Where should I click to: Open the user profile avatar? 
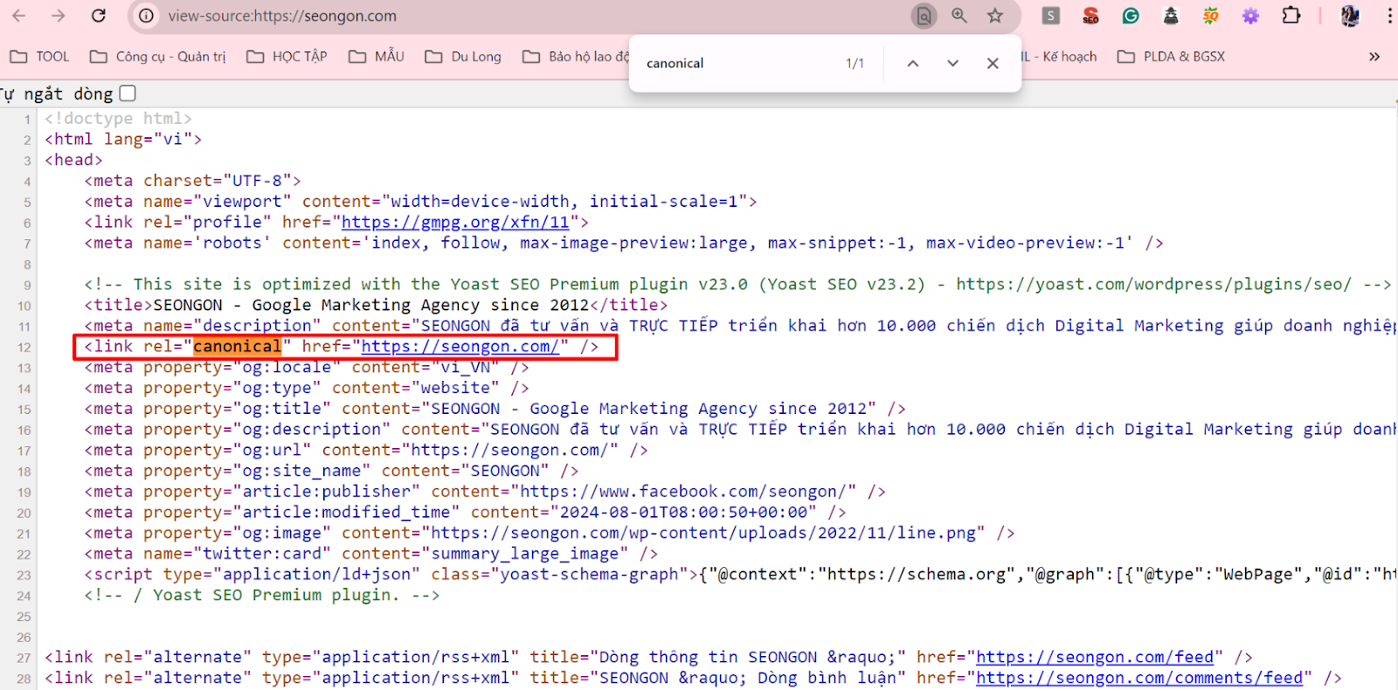(1350, 16)
